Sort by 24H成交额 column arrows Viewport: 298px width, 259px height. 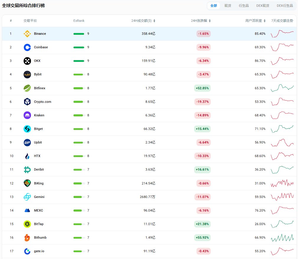pos(154,21)
